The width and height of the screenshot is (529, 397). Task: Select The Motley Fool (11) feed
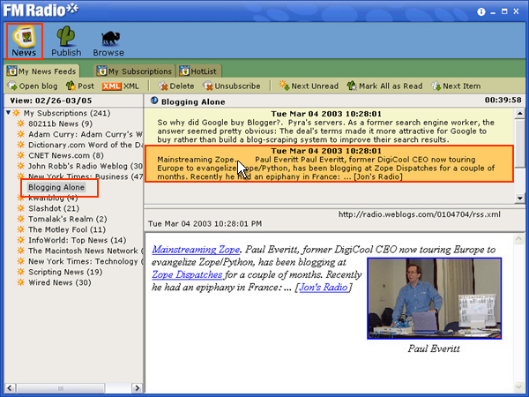coord(67,229)
